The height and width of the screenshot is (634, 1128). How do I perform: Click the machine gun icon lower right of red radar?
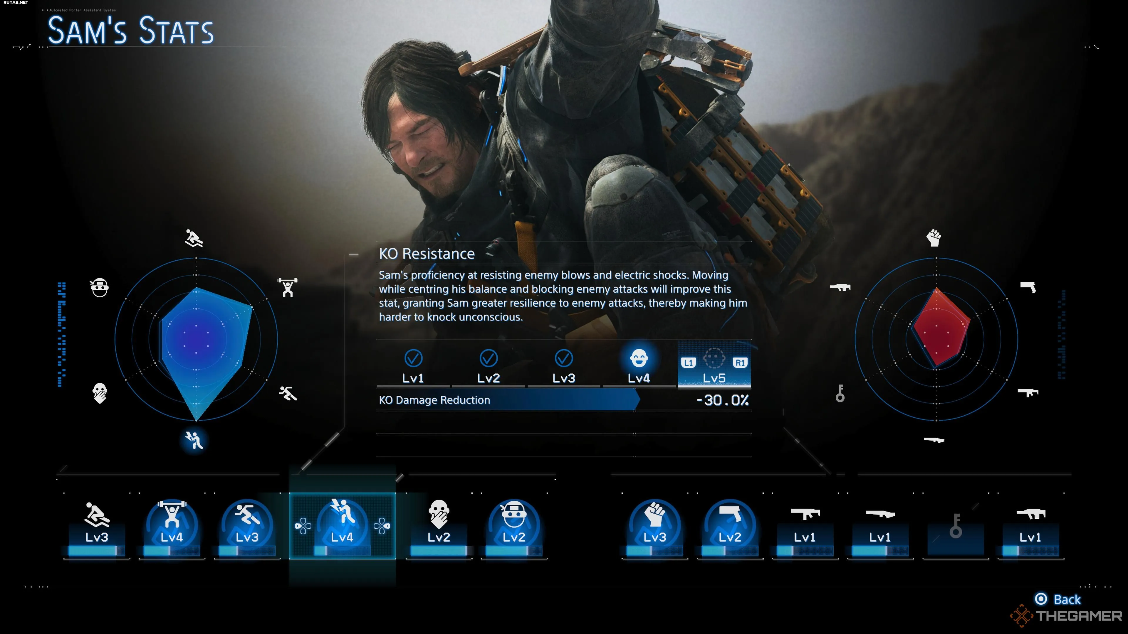tap(1028, 392)
